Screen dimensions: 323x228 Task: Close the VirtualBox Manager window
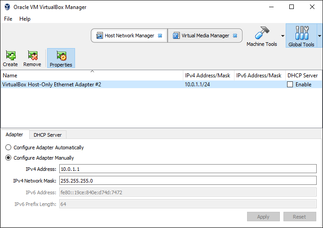coord(312,7)
